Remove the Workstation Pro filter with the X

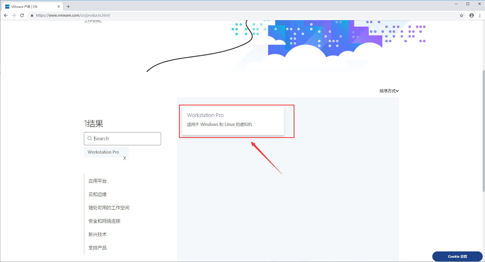125,158
